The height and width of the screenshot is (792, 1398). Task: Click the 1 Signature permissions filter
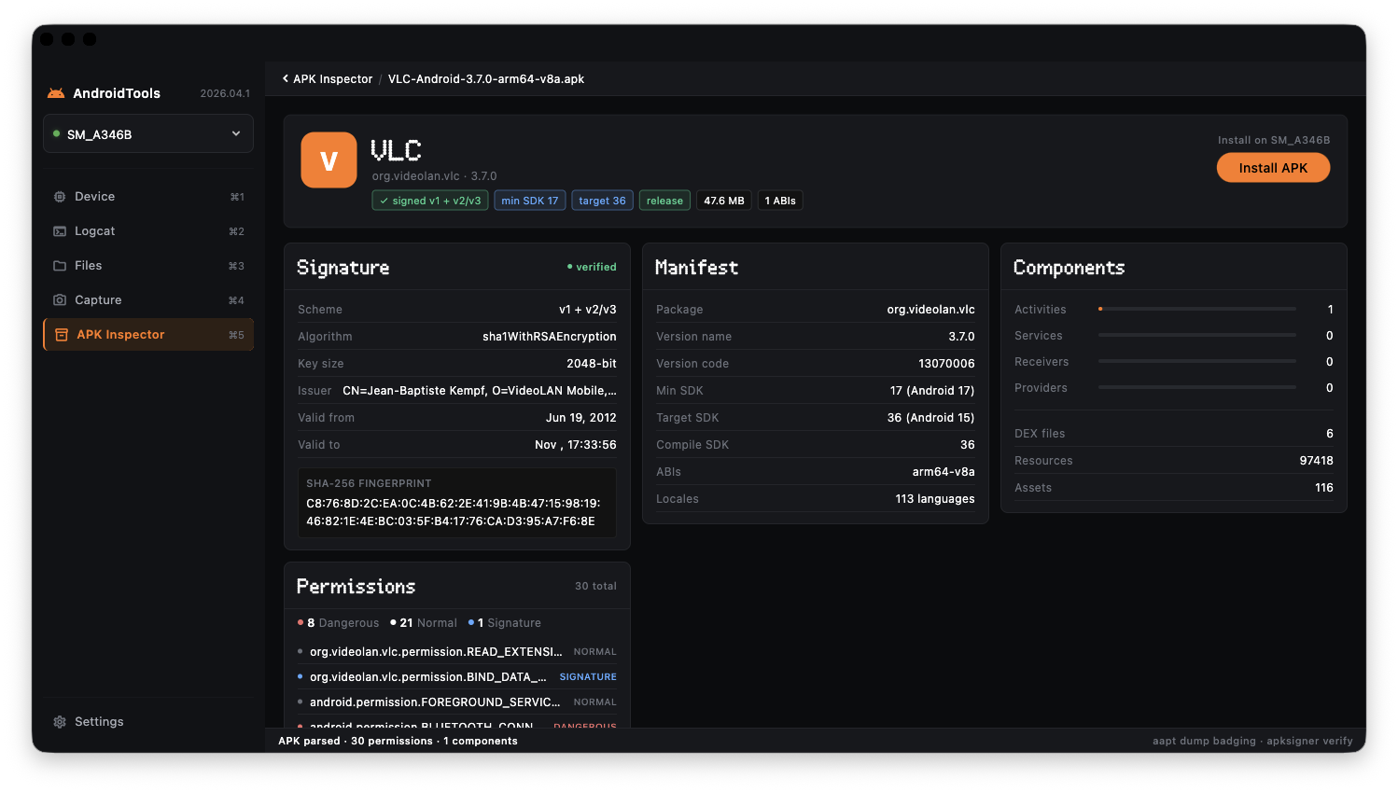[505, 623]
